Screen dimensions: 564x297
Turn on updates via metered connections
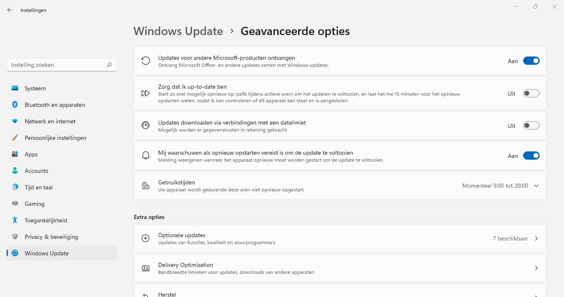tap(531, 125)
